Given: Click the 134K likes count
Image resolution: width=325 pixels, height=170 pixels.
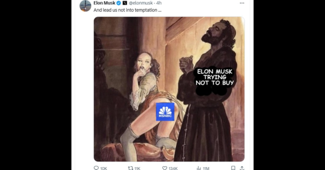Looking at the screenshot, I should (173, 168).
